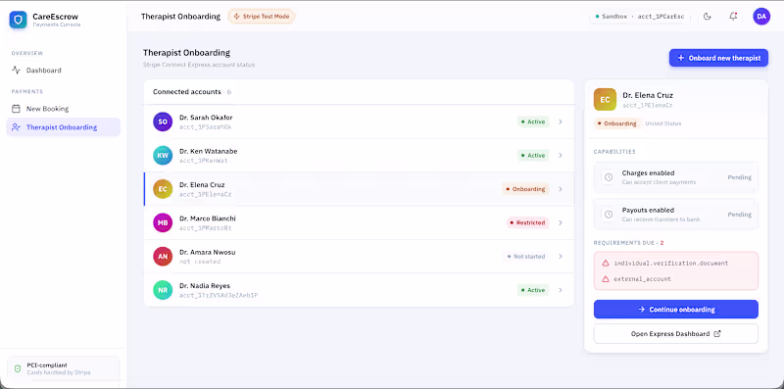Image resolution: width=784 pixels, height=389 pixels.
Task: Click the Charges enabled Pending status
Action: pos(740,177)
